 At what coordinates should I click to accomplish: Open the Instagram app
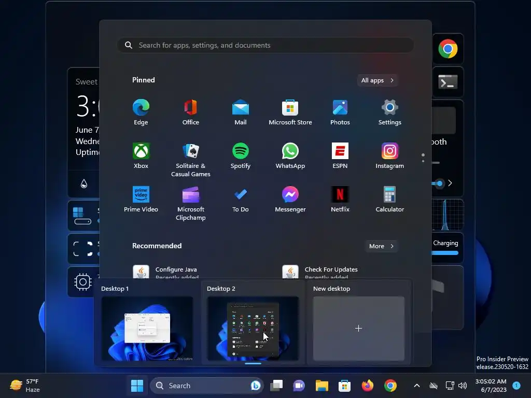(x=390, y=155)
